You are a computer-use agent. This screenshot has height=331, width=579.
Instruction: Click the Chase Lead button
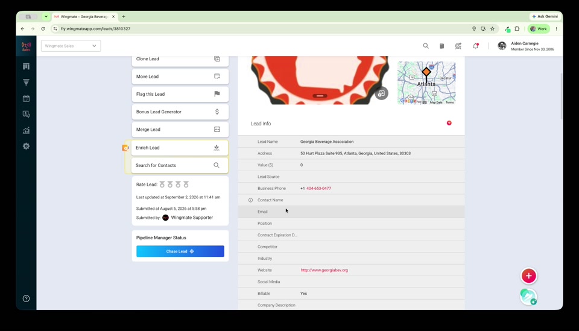(x=180, y=251)
